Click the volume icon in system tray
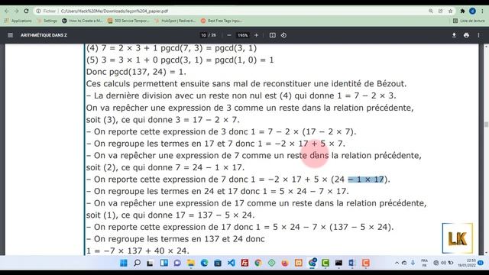Image resolution: width=489 pixels, height=275 pixels. 443,263
